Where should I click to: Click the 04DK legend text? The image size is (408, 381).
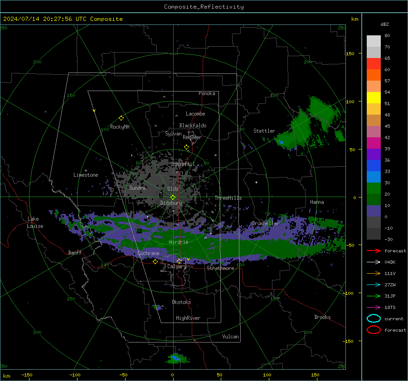(390, 262)
